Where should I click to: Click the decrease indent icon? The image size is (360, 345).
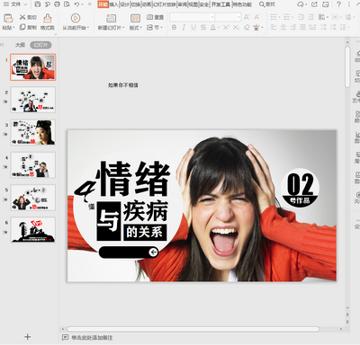pos(301,17)
